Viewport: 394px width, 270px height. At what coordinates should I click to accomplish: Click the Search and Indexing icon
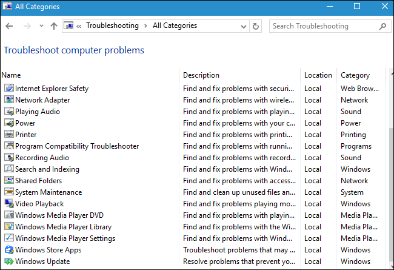pos(8,169)
